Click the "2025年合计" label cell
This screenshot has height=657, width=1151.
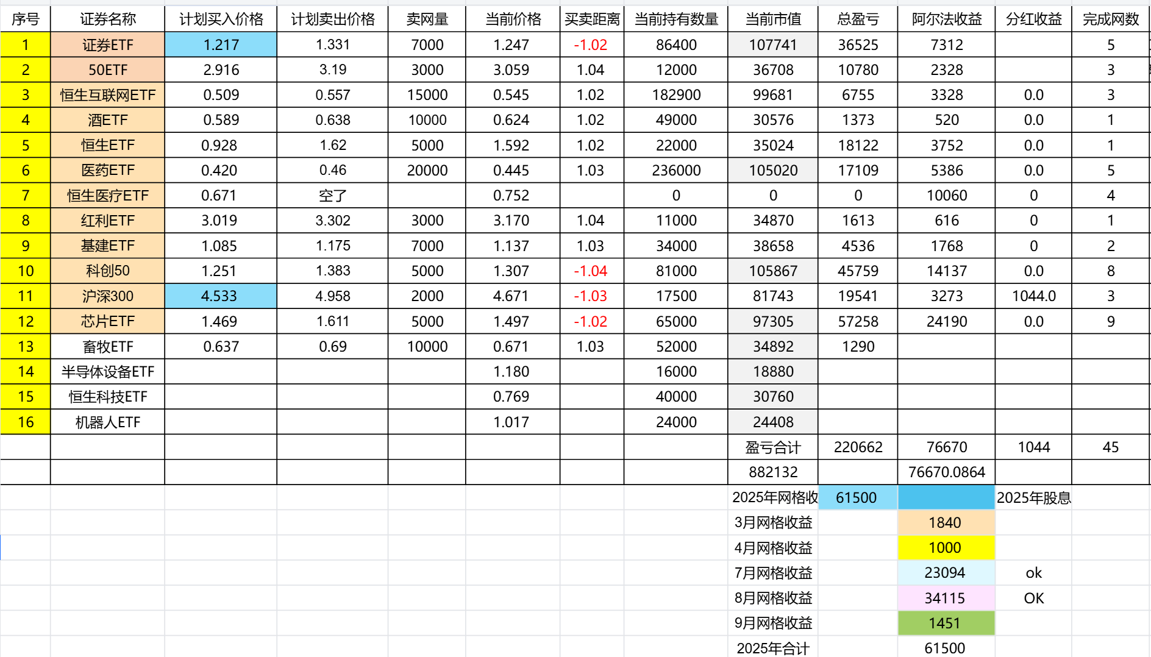coord(773,648)
